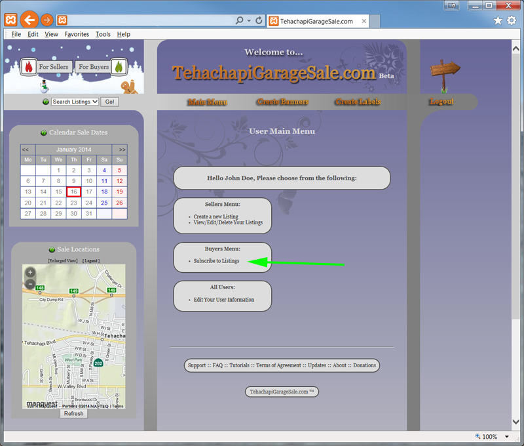Click the Support footer link

196,365
